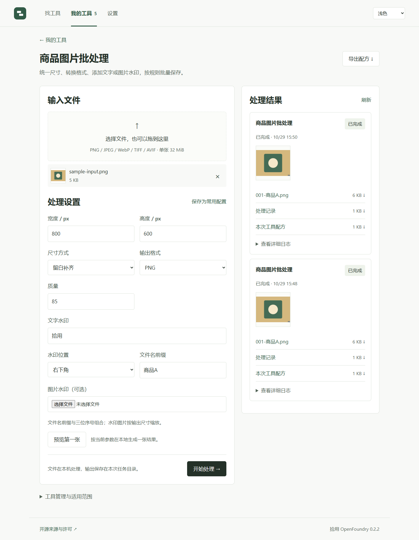
Task: Expand 查看详细日志 in the 15:48 result
Action: click(x=273, y=391)
